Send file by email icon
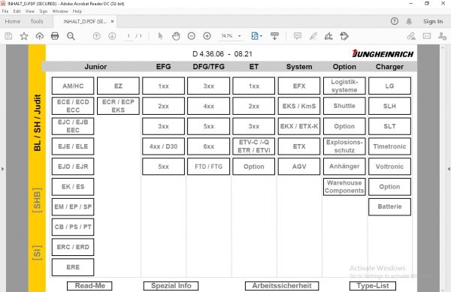 coord(427,36)
